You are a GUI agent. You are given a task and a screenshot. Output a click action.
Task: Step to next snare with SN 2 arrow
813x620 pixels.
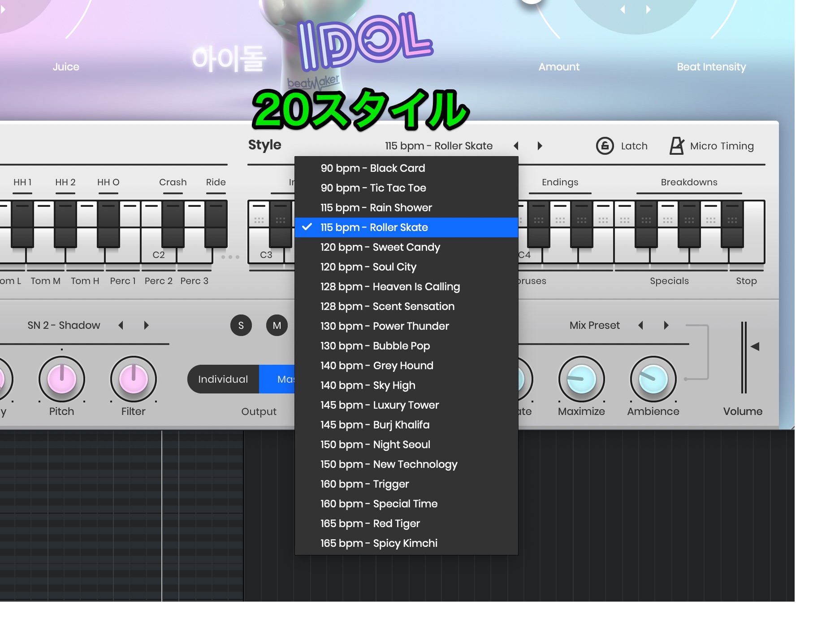point(146,325)
